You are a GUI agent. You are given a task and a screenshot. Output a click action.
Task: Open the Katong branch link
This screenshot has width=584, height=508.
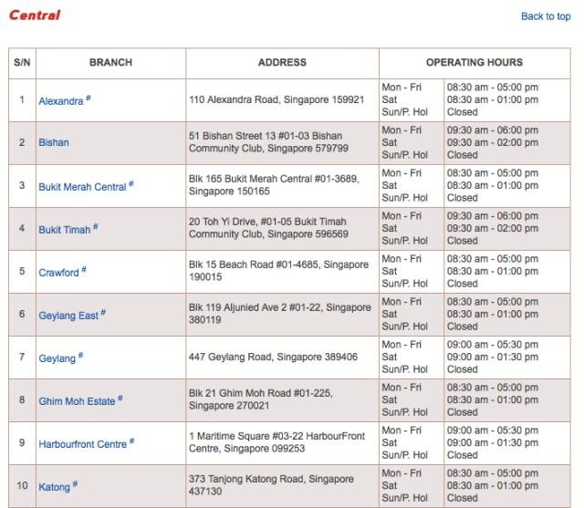point(54,487)
